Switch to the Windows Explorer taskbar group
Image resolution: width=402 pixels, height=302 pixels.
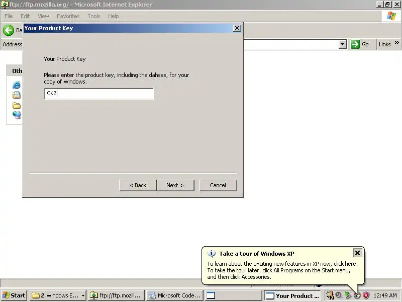[58, 295]
